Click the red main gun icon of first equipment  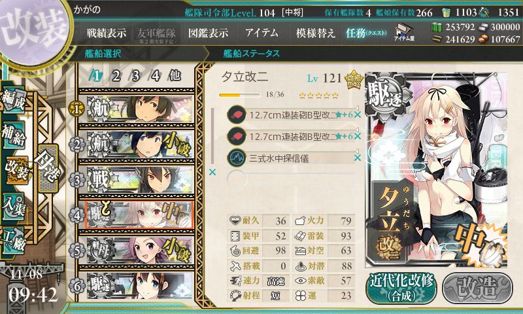tap(237, 114)
